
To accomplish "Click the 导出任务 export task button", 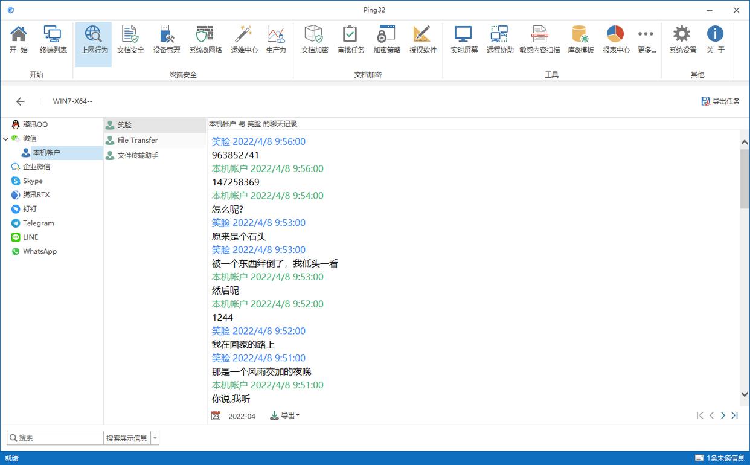I will [720, 101].
